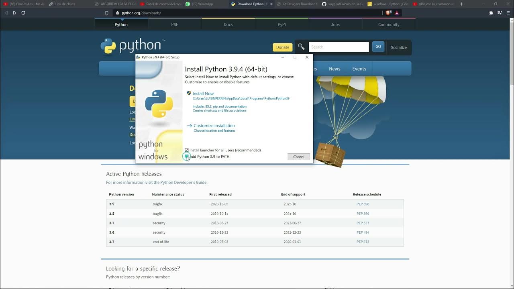This screenshot has width=514, height=289.
Task: Click the playlist icon in browser toolbar
Action: point(500,13)
